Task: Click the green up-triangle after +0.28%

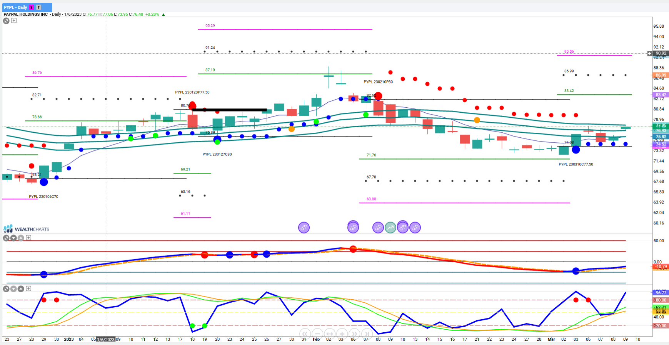Action: click(163, 15)
